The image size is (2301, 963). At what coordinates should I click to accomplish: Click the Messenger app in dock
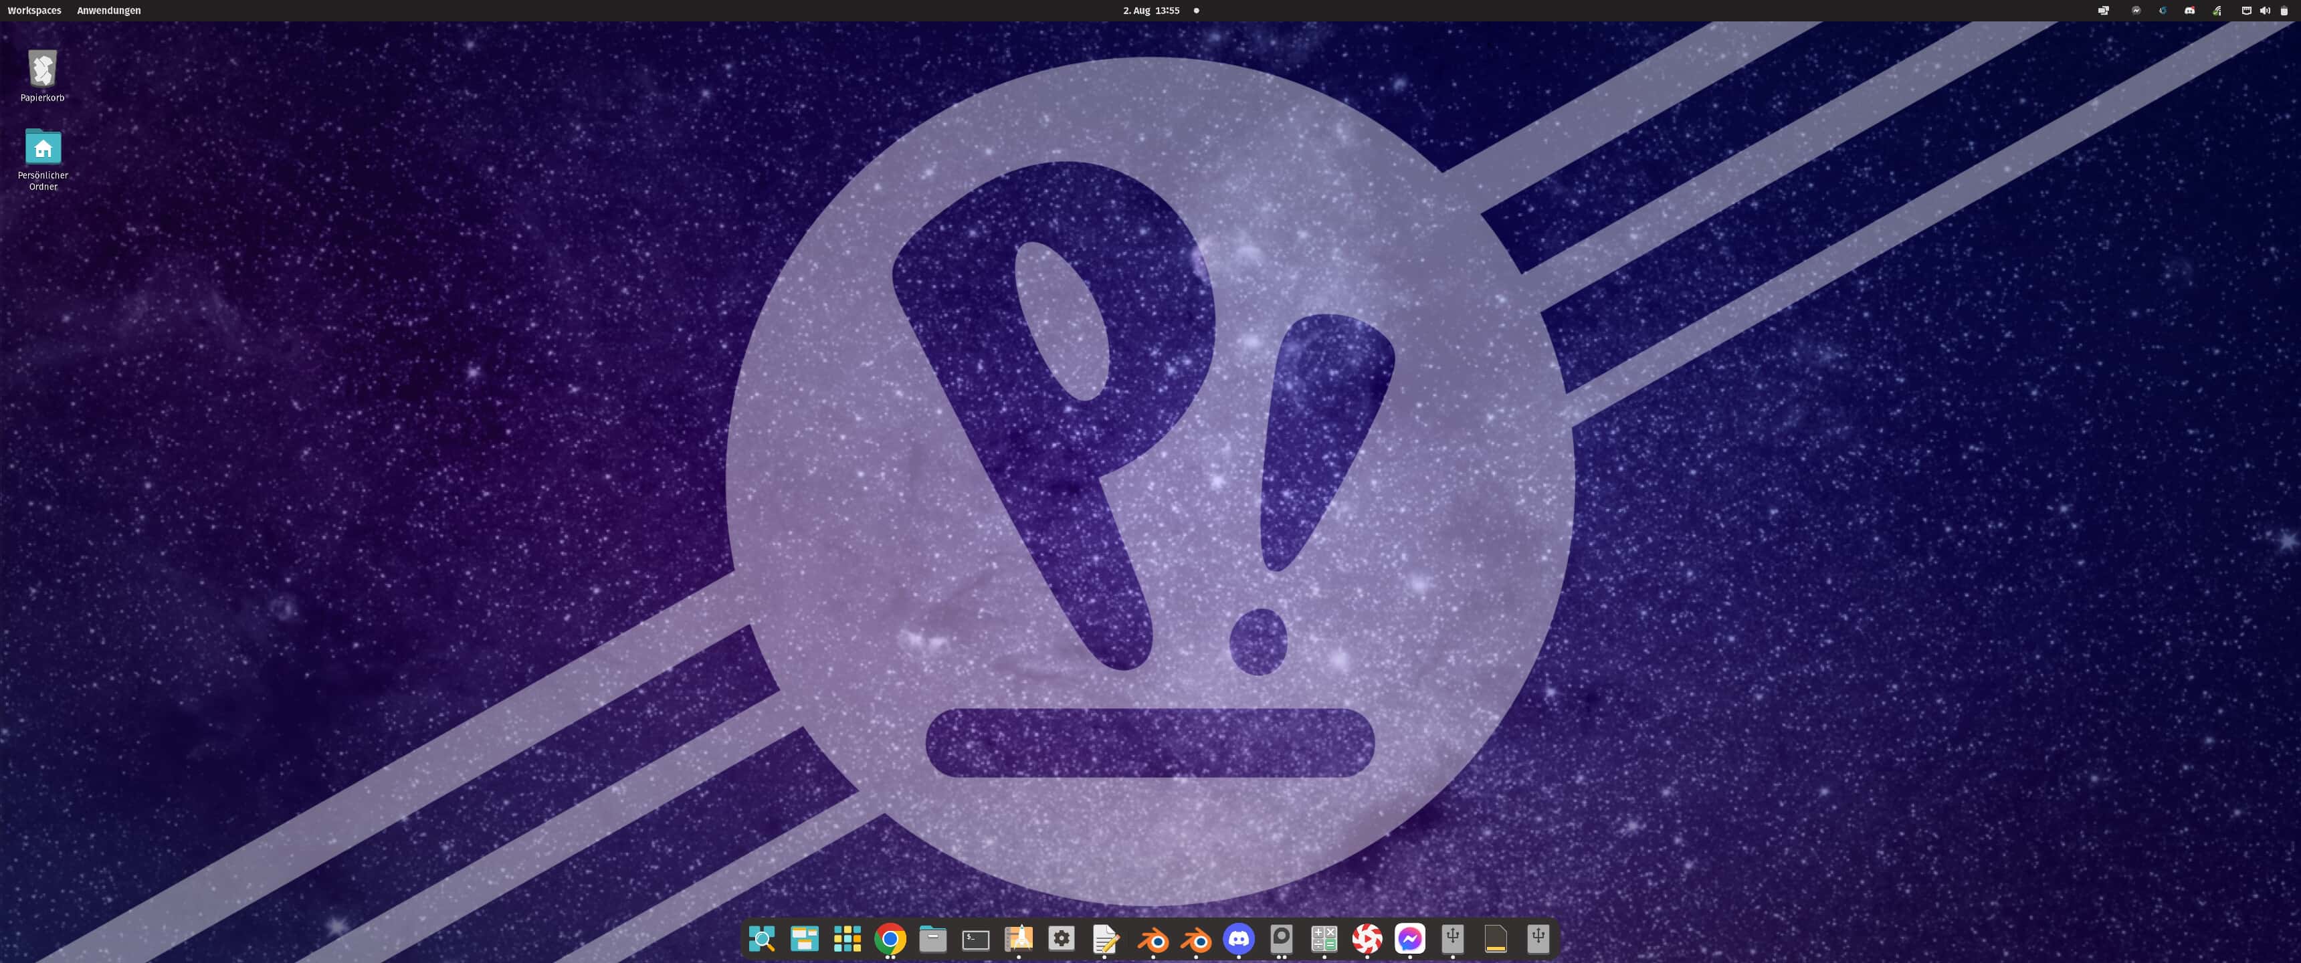[x=1409, y=939]
